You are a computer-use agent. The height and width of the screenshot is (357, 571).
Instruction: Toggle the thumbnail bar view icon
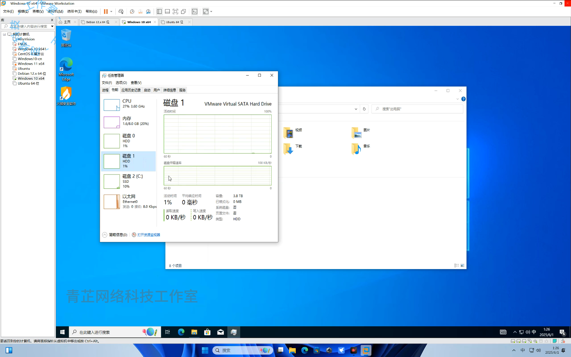168,12
